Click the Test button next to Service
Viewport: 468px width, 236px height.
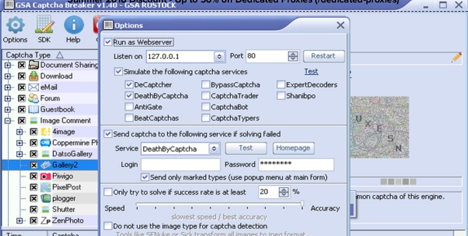(x=246, y=148)
